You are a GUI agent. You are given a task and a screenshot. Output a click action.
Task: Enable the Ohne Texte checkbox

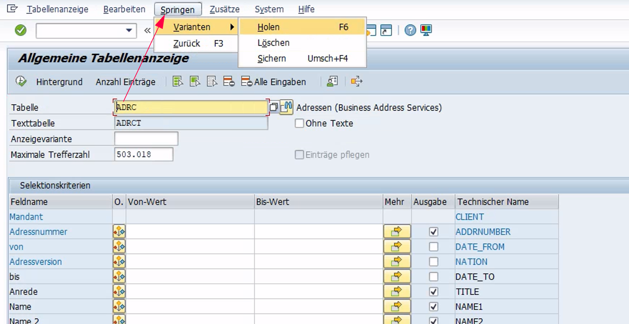(299, 123)
